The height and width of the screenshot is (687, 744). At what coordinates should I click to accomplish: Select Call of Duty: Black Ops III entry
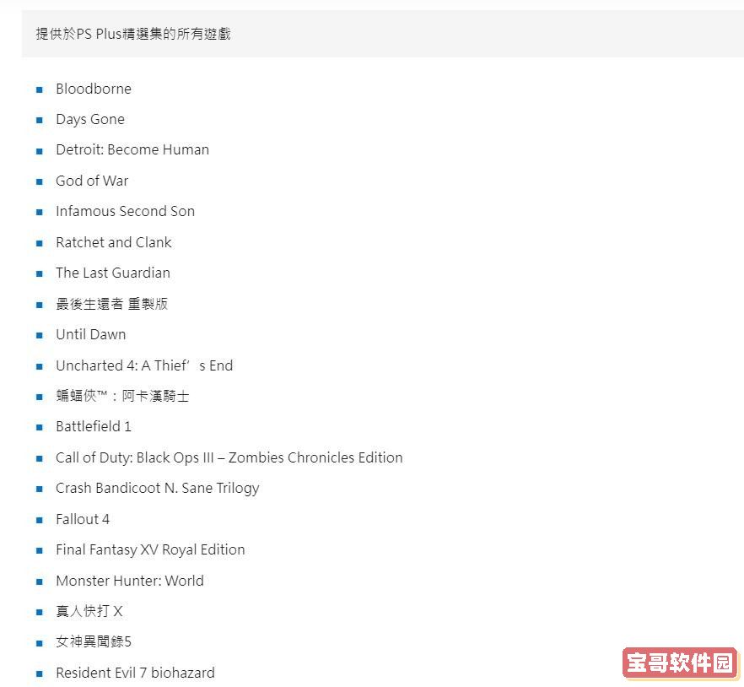pyautogui.click(x=229, y=457)
